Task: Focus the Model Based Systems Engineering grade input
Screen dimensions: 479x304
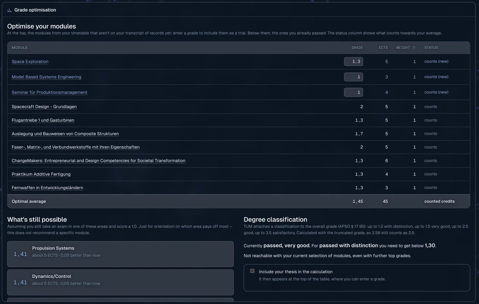Action: coord(353,77)
